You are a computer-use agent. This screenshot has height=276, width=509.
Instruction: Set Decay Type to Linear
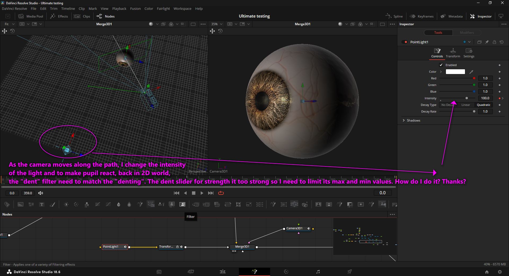[466, 105]
